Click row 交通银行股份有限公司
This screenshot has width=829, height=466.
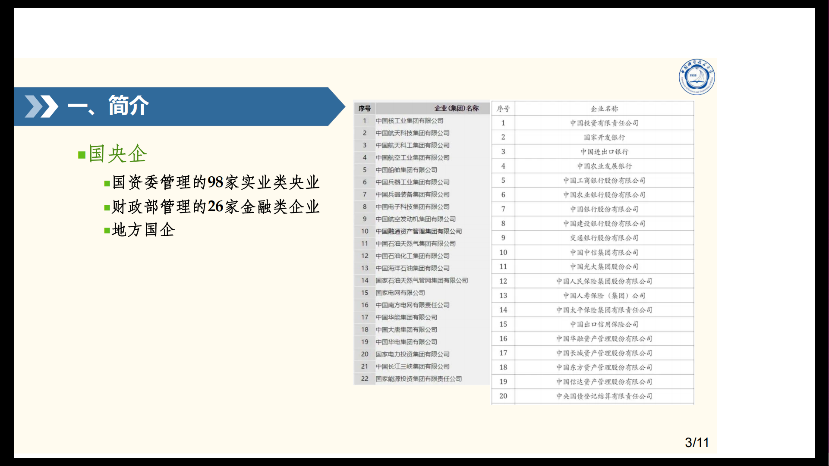[x=604, y=238]
